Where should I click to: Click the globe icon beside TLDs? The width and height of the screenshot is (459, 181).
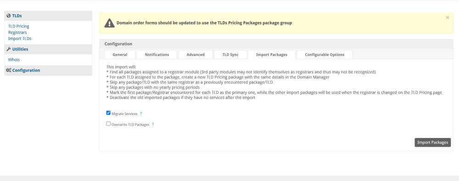click(x=8, y=16)
